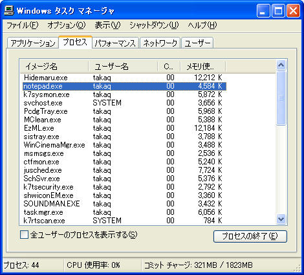The height and width of the screenshot is (275, 304).
Task: Go to the ユーザー tab
Action: 197,43
